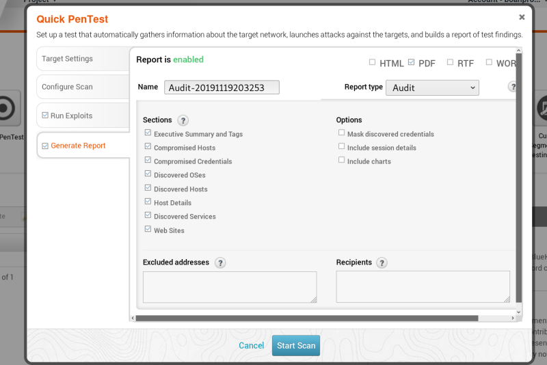Uncheck the Host Details section
The image size is (547, 365).
[x=148, y=201]
